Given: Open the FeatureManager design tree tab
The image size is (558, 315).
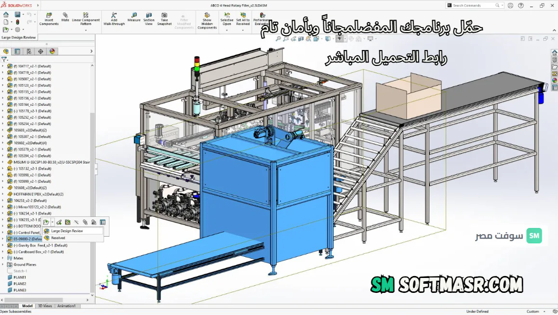Looking at the screenshot, I should (x=6, y=51).
